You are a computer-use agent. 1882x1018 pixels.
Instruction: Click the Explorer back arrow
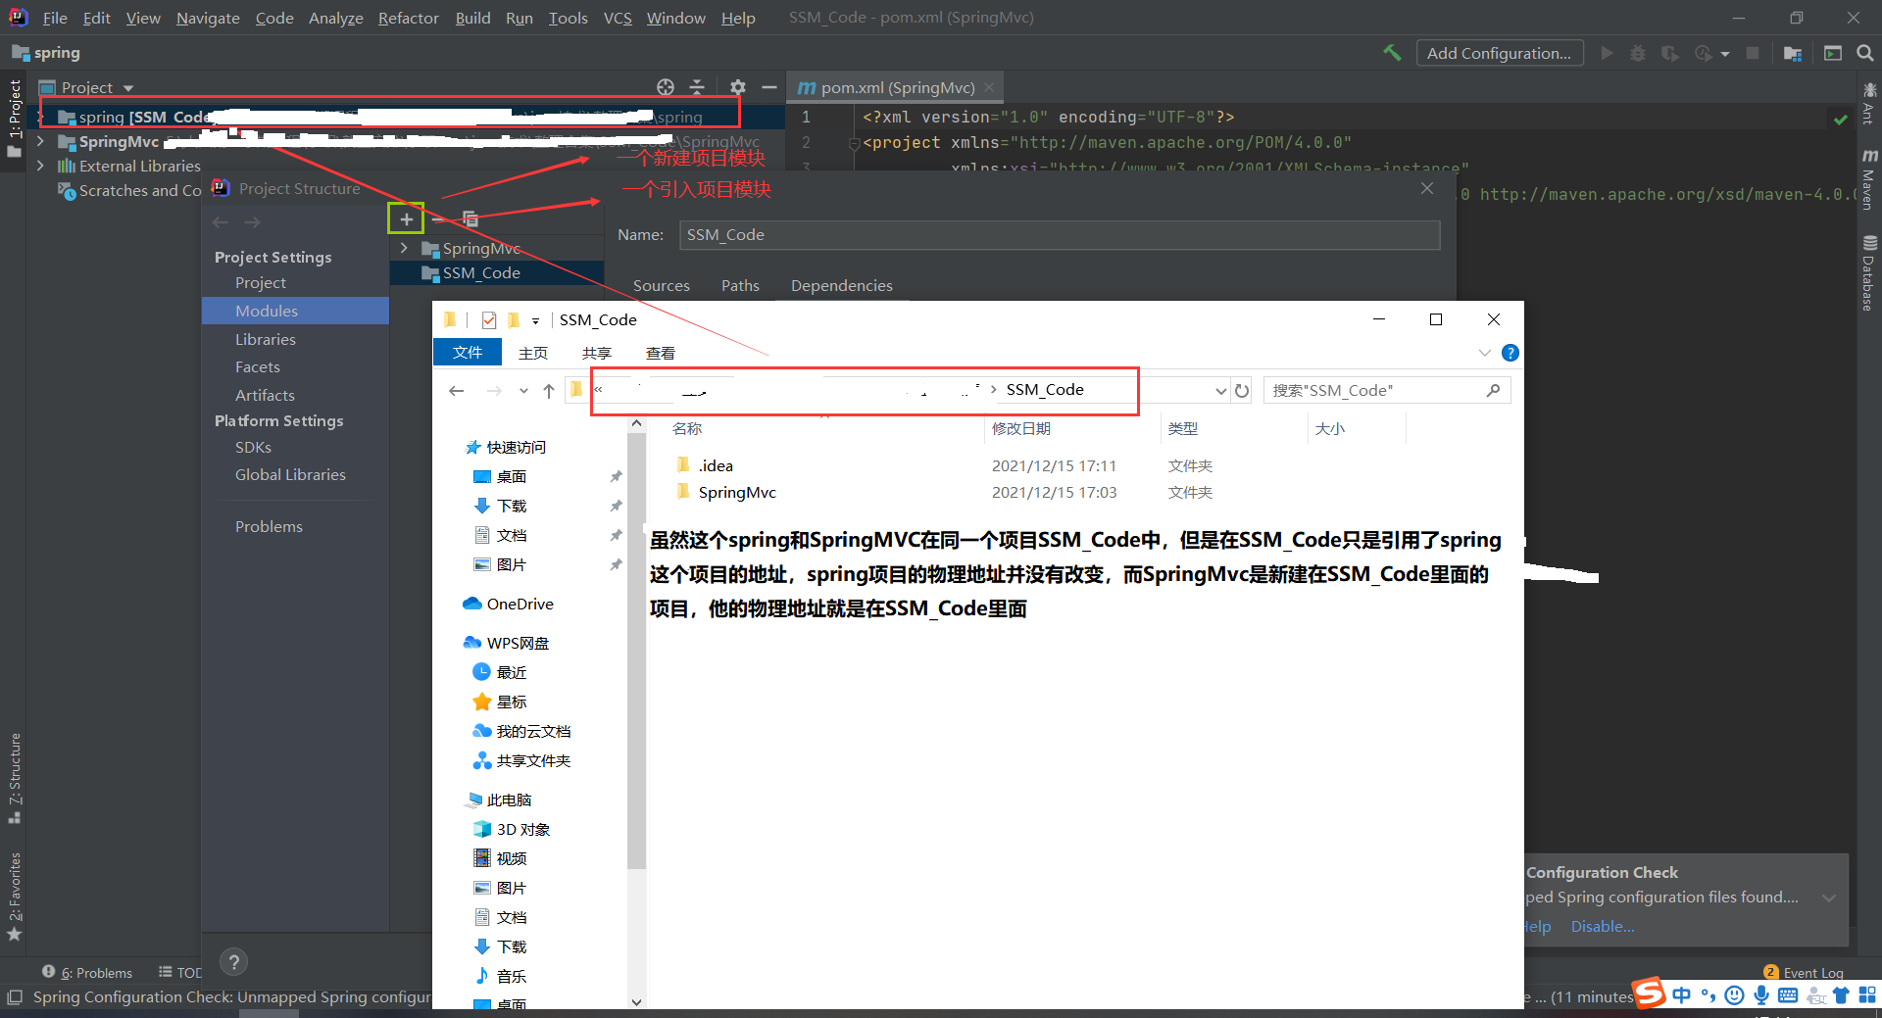point(456,391)
